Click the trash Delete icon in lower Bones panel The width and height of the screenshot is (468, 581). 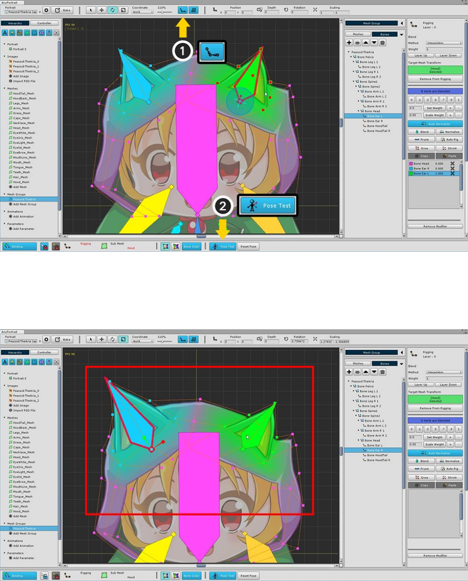pyautogui.click(x=382, y=372)
